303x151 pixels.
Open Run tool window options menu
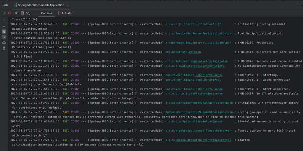click(296, 5)
